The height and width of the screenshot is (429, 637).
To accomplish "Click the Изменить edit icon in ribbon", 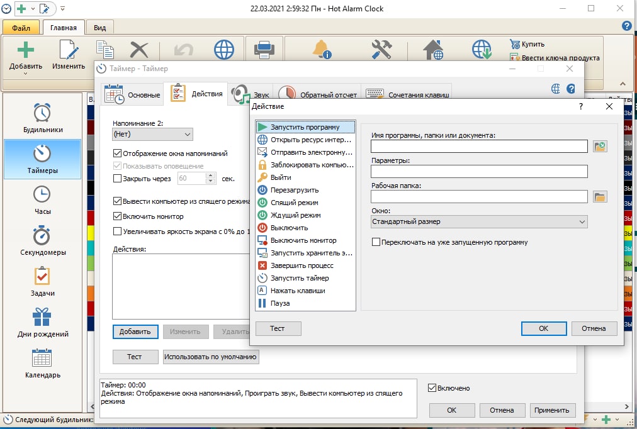I will click(x=69, y=50).
